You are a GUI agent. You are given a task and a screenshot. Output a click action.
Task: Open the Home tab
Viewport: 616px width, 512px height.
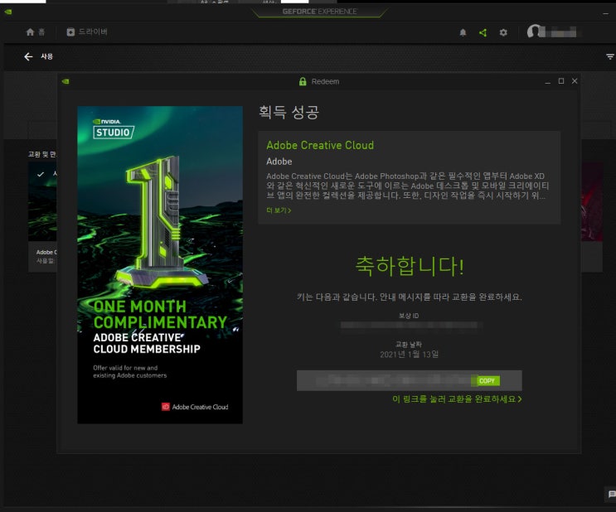(35, 32)
